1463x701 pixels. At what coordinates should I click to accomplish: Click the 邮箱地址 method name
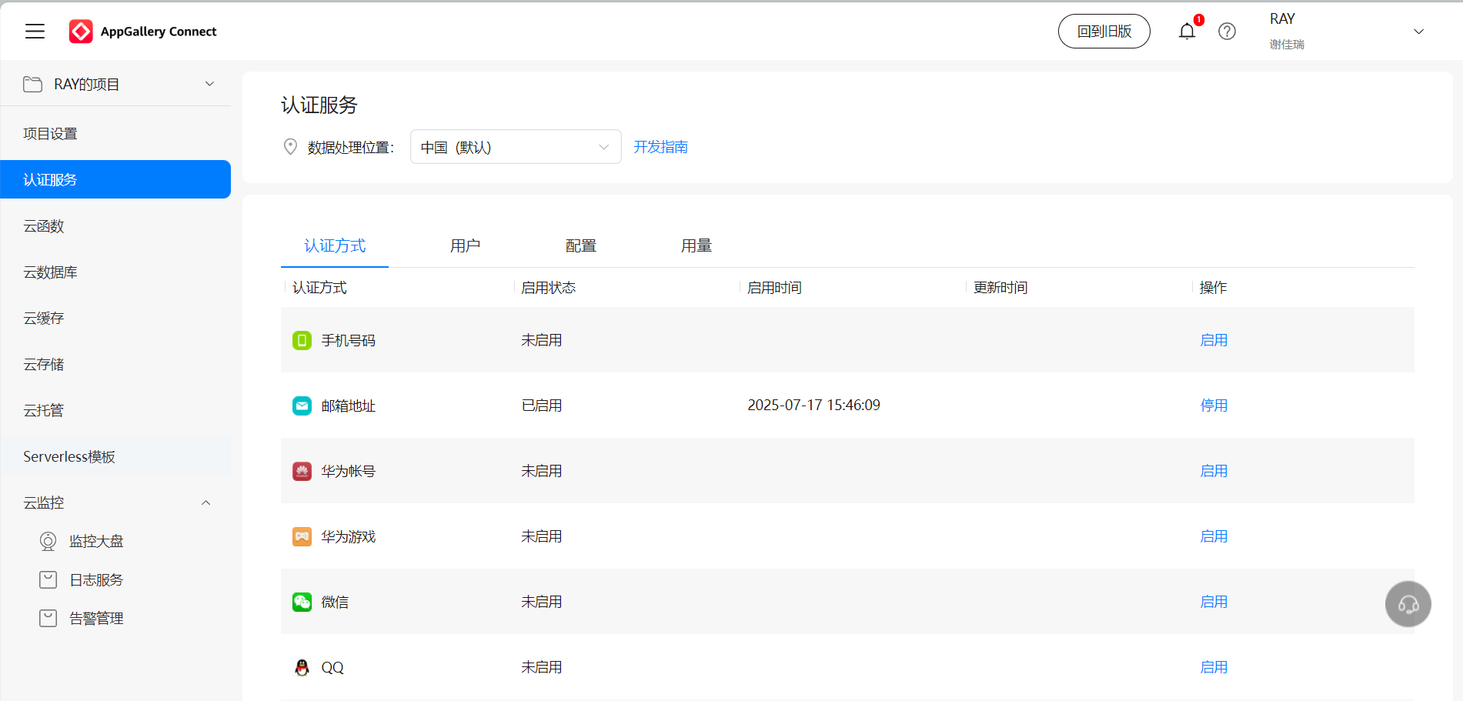pyautogui.click(x=348, y=406)
